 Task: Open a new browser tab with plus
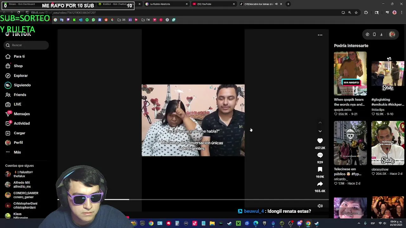pos(288,4)
